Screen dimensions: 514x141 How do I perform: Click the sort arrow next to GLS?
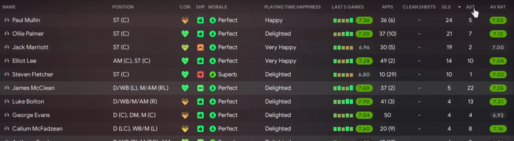(x=459, y=7)
